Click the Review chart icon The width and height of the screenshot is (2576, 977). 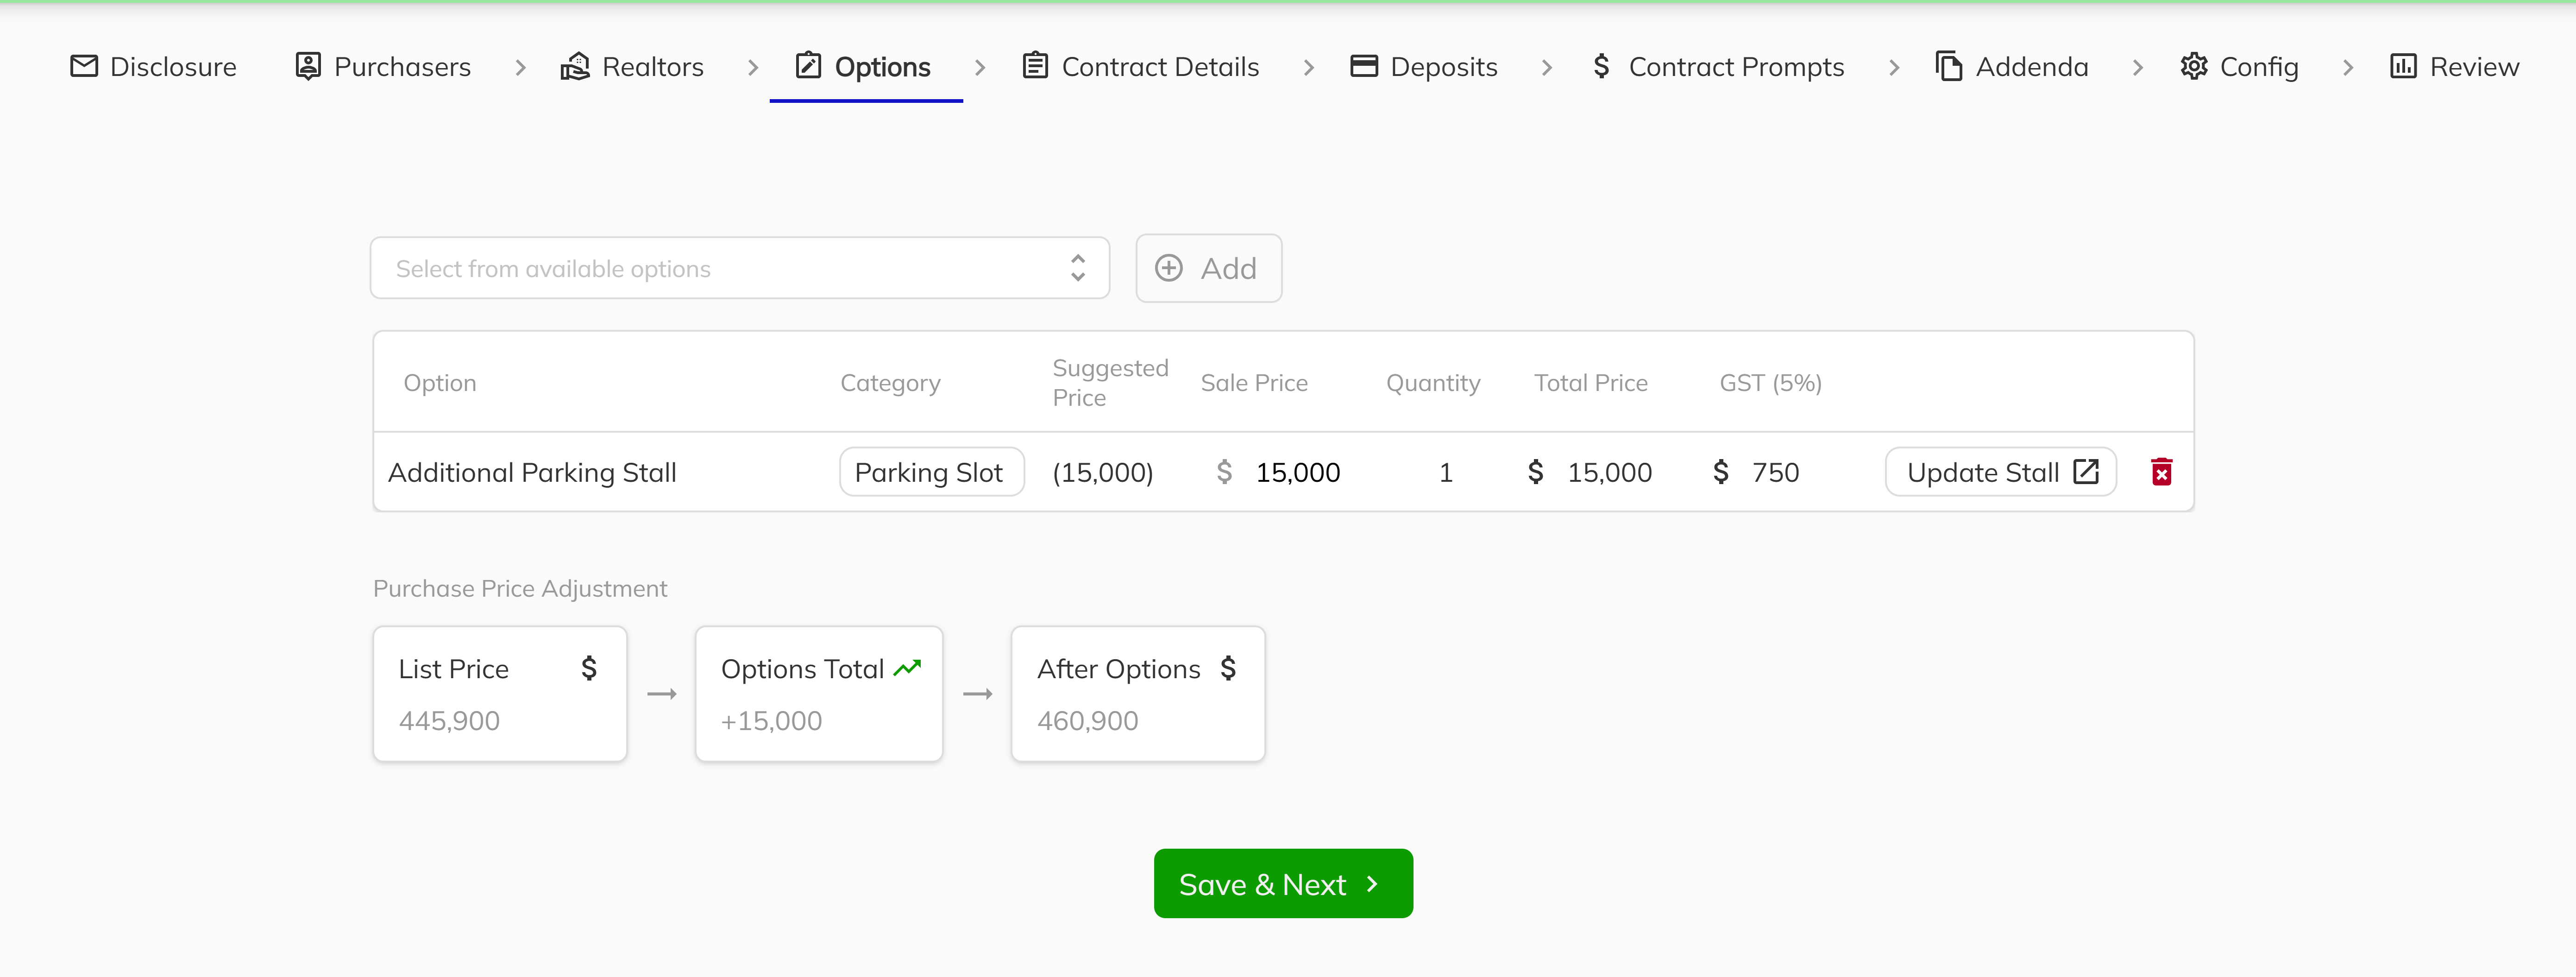[x=2404, y=66]
